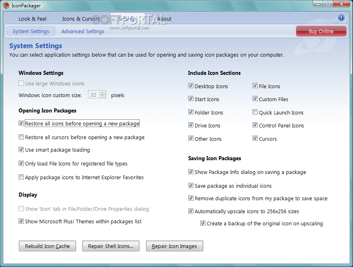This screenshot has height=267, width=353.
Task: Toggle Remove duplicate icons to save space
Action: click(x=191, y=198)
